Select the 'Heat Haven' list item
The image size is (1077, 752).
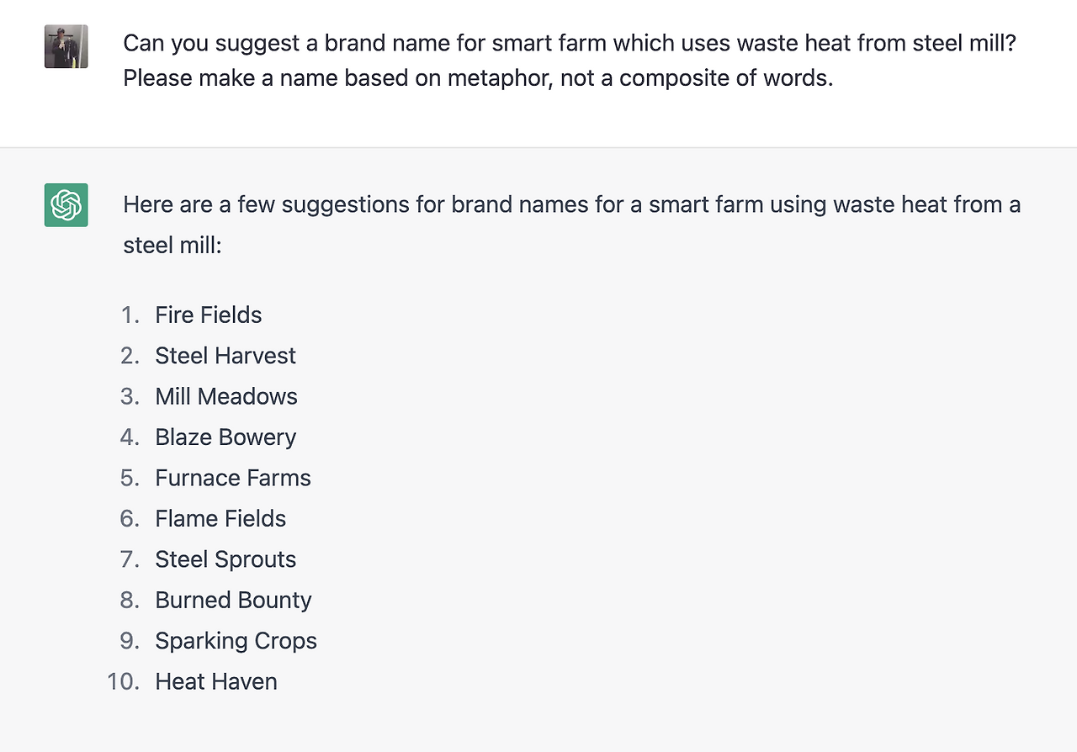pyautogui.click(x=215, y=681)
